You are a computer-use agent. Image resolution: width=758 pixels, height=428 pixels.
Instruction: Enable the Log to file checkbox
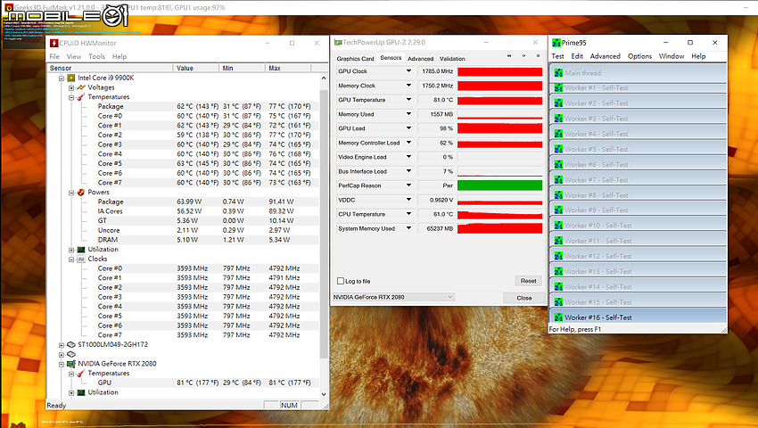pyautogui.click(x=341, y=281)
